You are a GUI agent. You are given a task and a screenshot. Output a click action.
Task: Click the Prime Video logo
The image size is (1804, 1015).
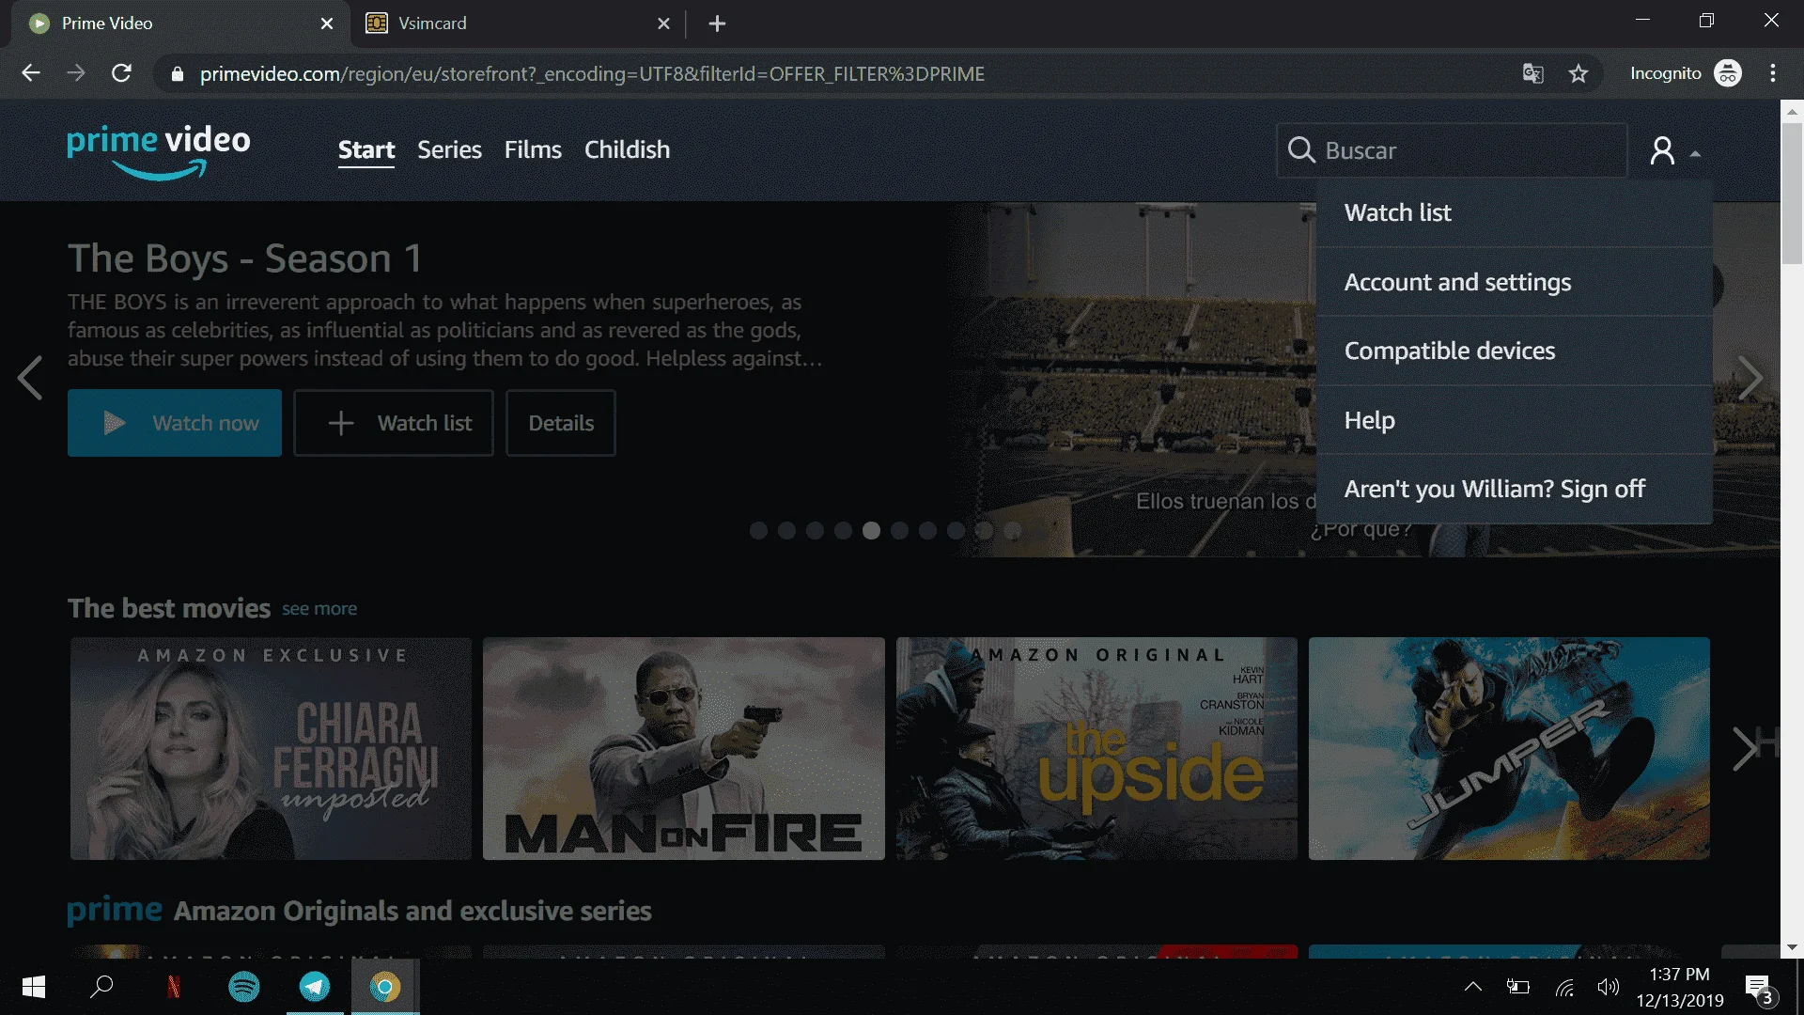159,151
